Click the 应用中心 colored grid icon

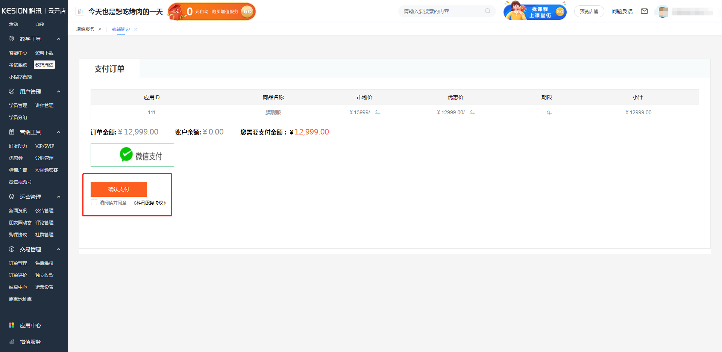12,325
